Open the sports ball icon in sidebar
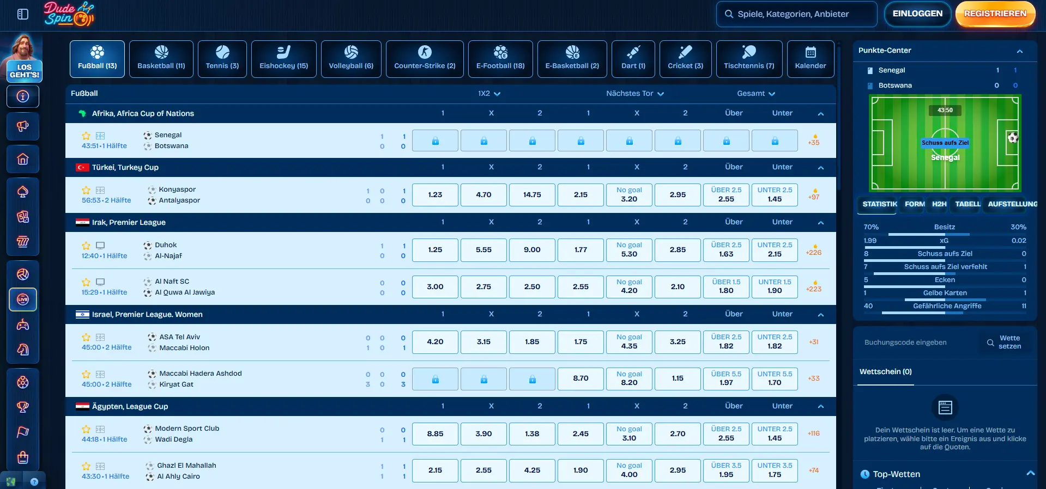The image size is (1046, 489). tap(23, 274)
